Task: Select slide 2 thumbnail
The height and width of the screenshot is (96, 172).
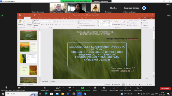Action: click(x=28, y=47)
